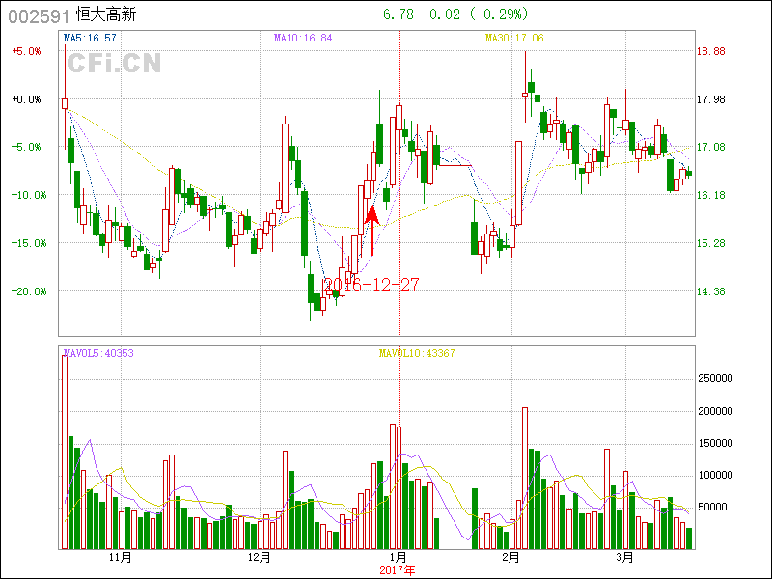This screenshot has width=772, height=579.
Task: Click the 150000 volume axis label
Action: tap(715, 443)
